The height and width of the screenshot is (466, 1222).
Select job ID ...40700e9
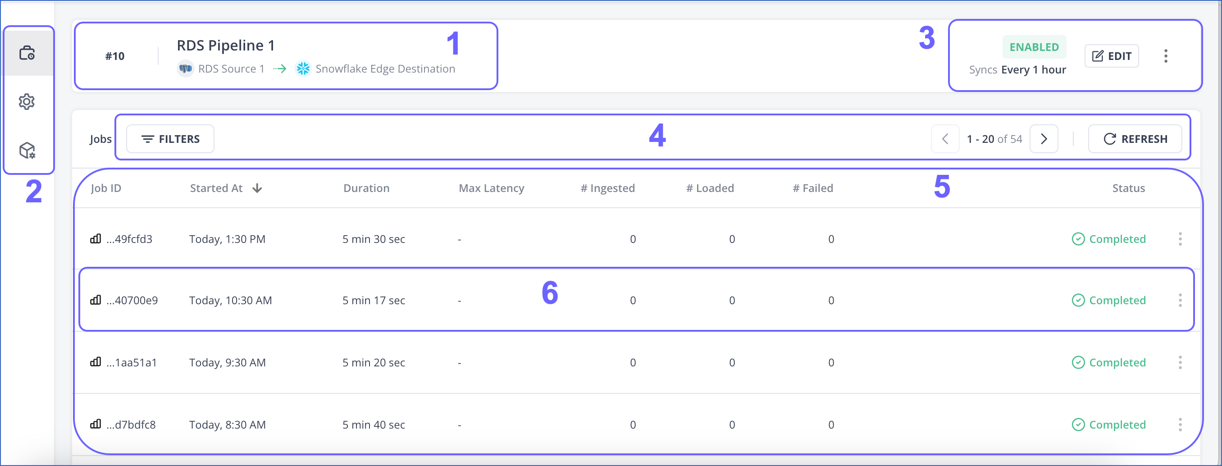click(x=132, y=300)
